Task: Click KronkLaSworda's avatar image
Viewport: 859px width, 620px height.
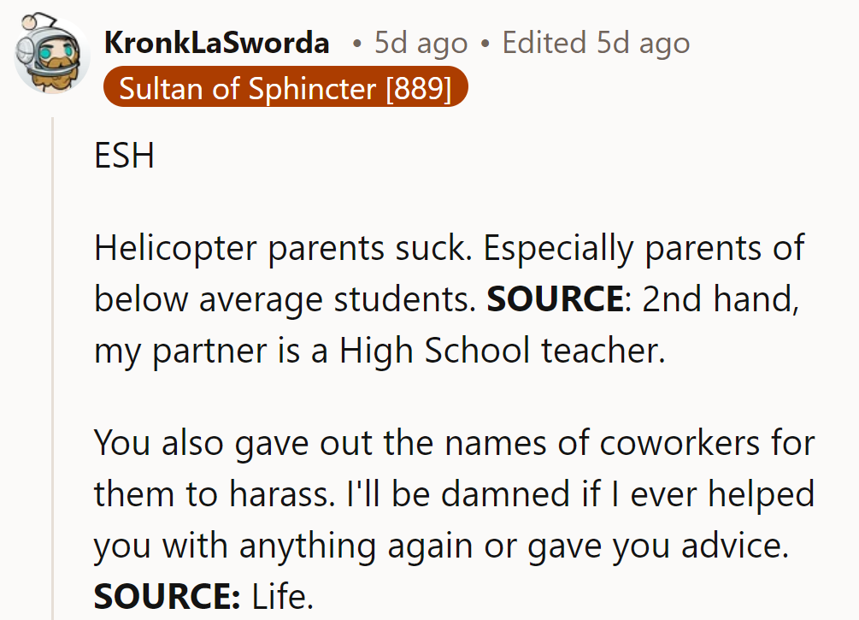Action: [50, 58]
